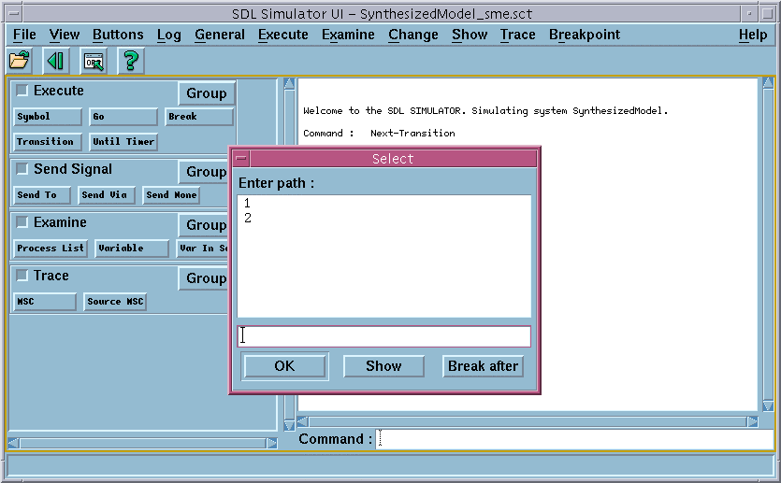Click the text area scroll down arrow

click(768, 405)
